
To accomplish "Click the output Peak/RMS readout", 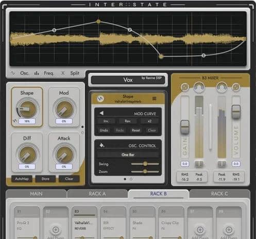I will 229,177.
